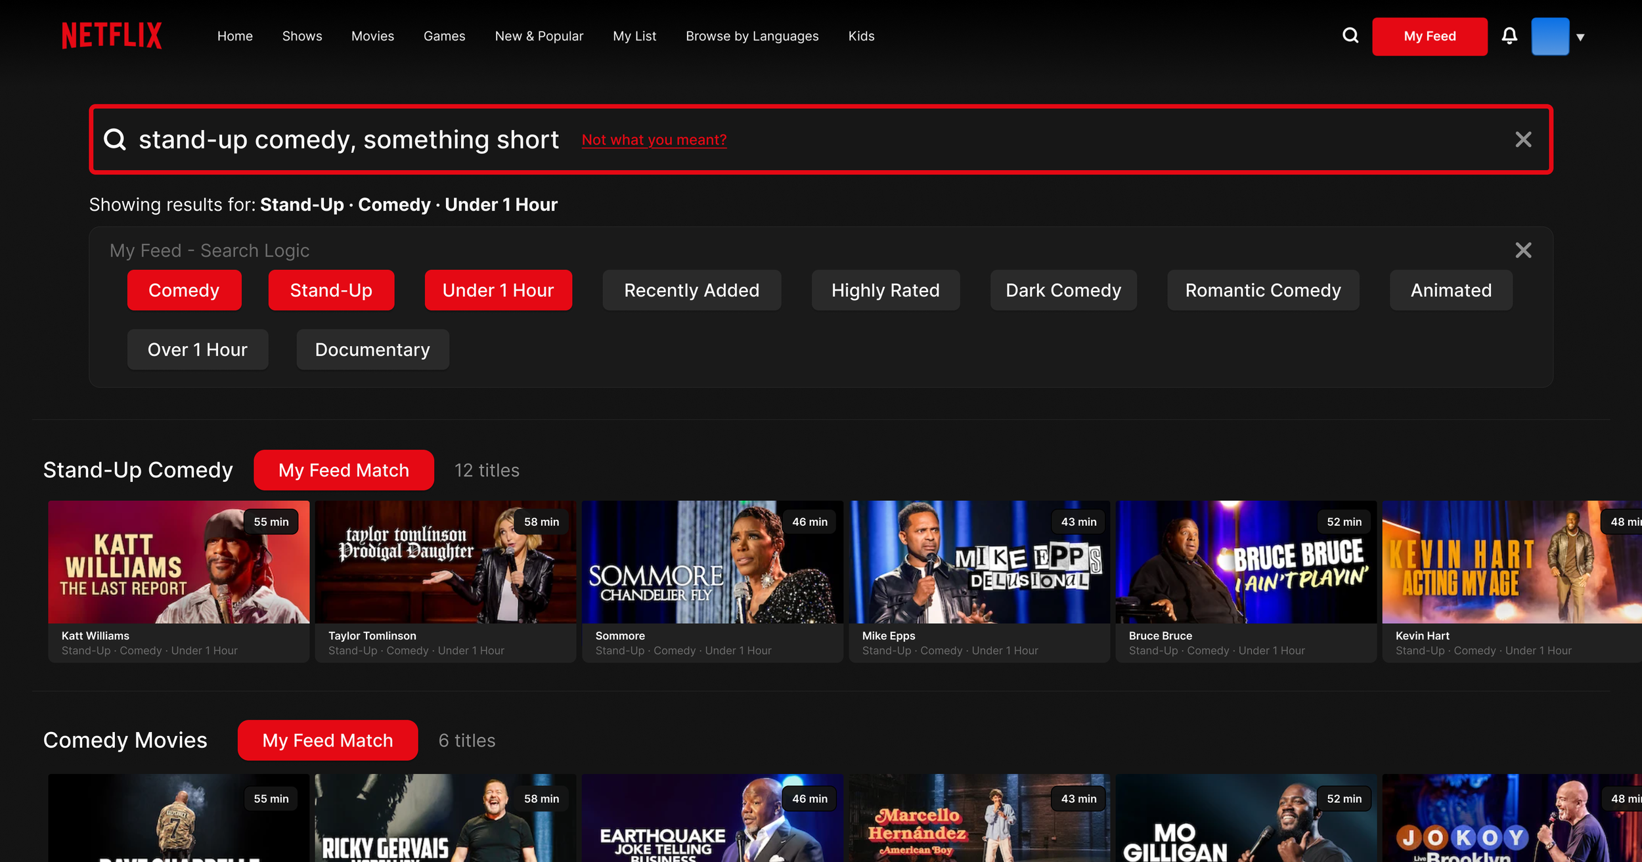Screen dimensions: 1642x862
Task: Click the '6 titles' count
Action: pos(467,740)
